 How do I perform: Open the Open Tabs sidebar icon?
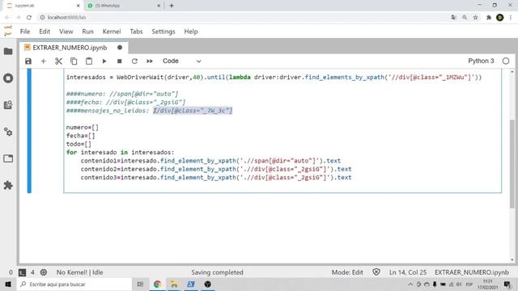pyautogui.click(x=8, y=158)
